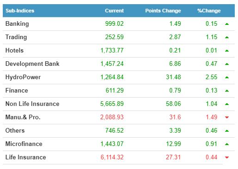Click Life Insurance current value 6,114.32

pyautogui.click(x=112, y=157)
